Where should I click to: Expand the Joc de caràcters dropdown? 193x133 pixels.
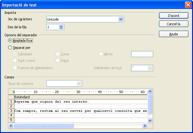pos(121,19)
